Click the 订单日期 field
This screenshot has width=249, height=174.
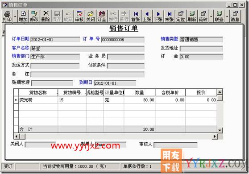55,40
